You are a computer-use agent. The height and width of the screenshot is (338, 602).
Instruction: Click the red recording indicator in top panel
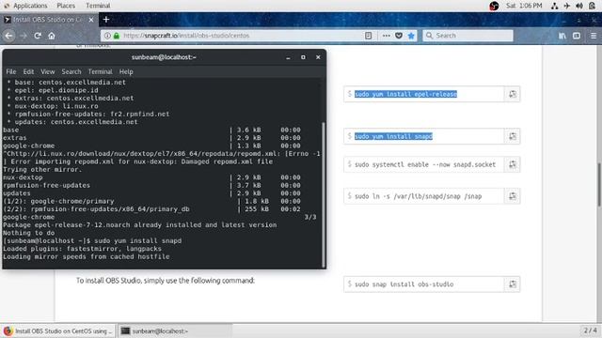pyautogui.click(x=494, y=6)
